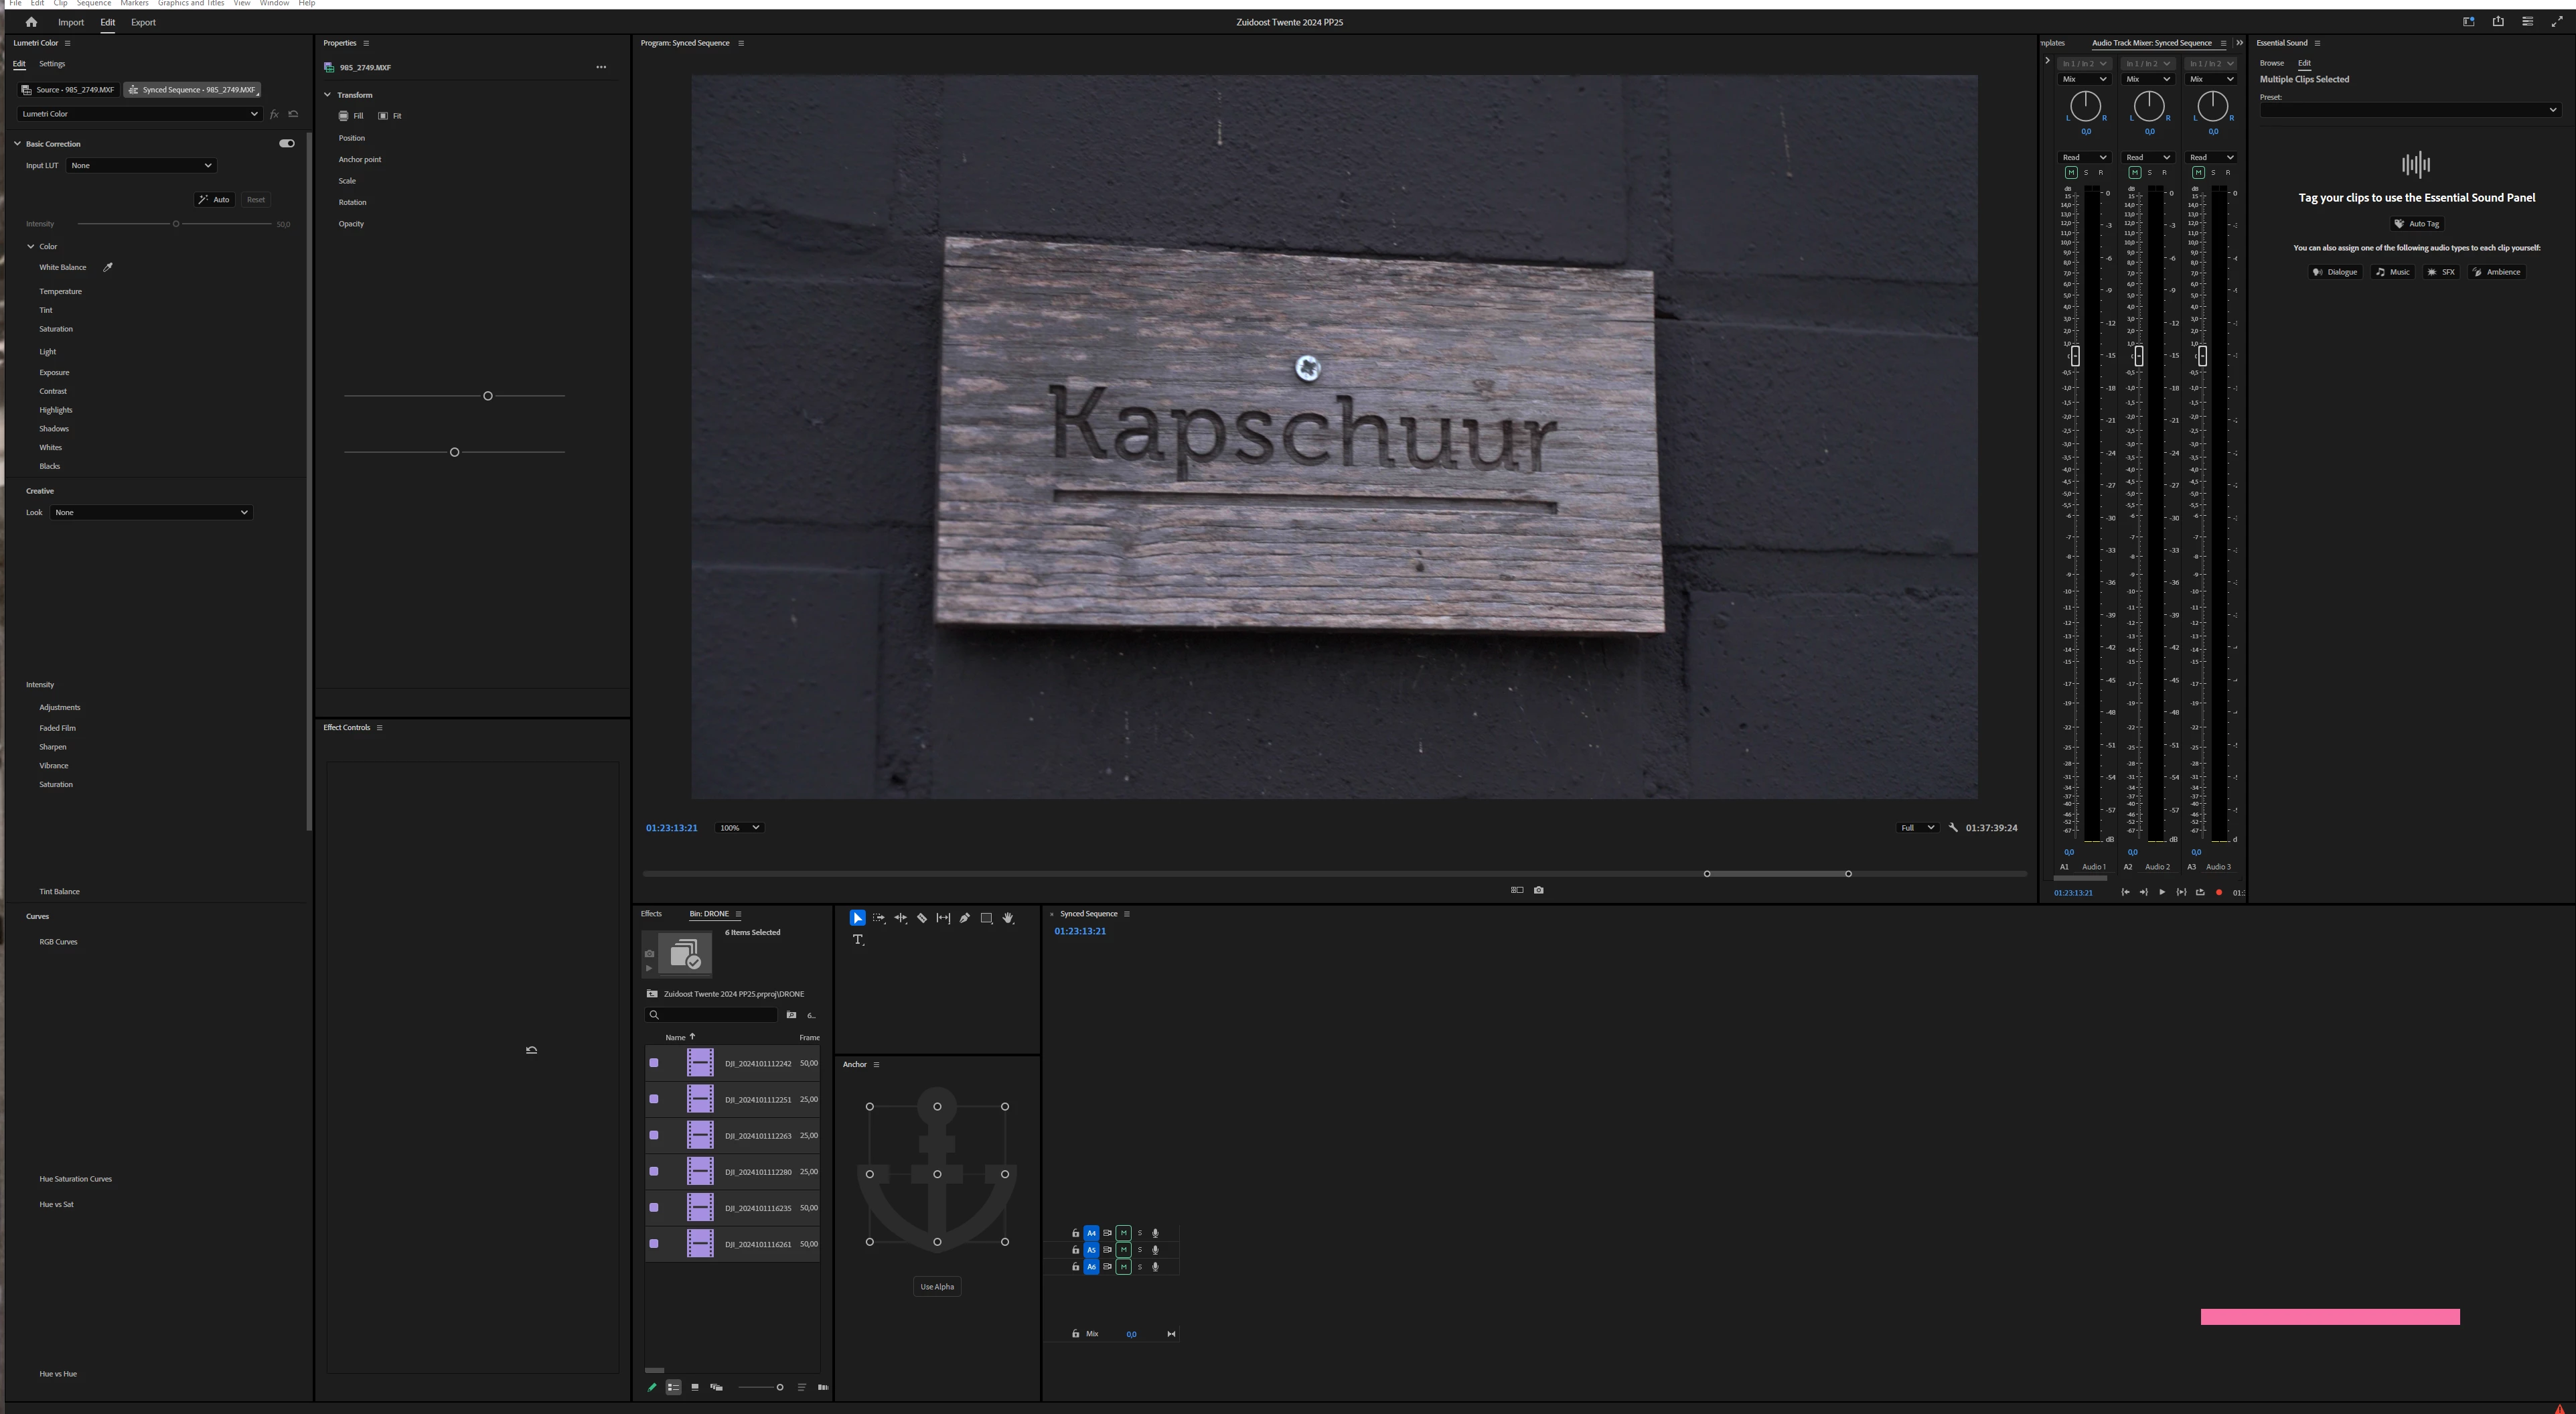
Task: Select the Razor tool
Action: pos(922,918)
